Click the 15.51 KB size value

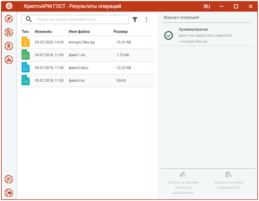click(x=124, y=42)
